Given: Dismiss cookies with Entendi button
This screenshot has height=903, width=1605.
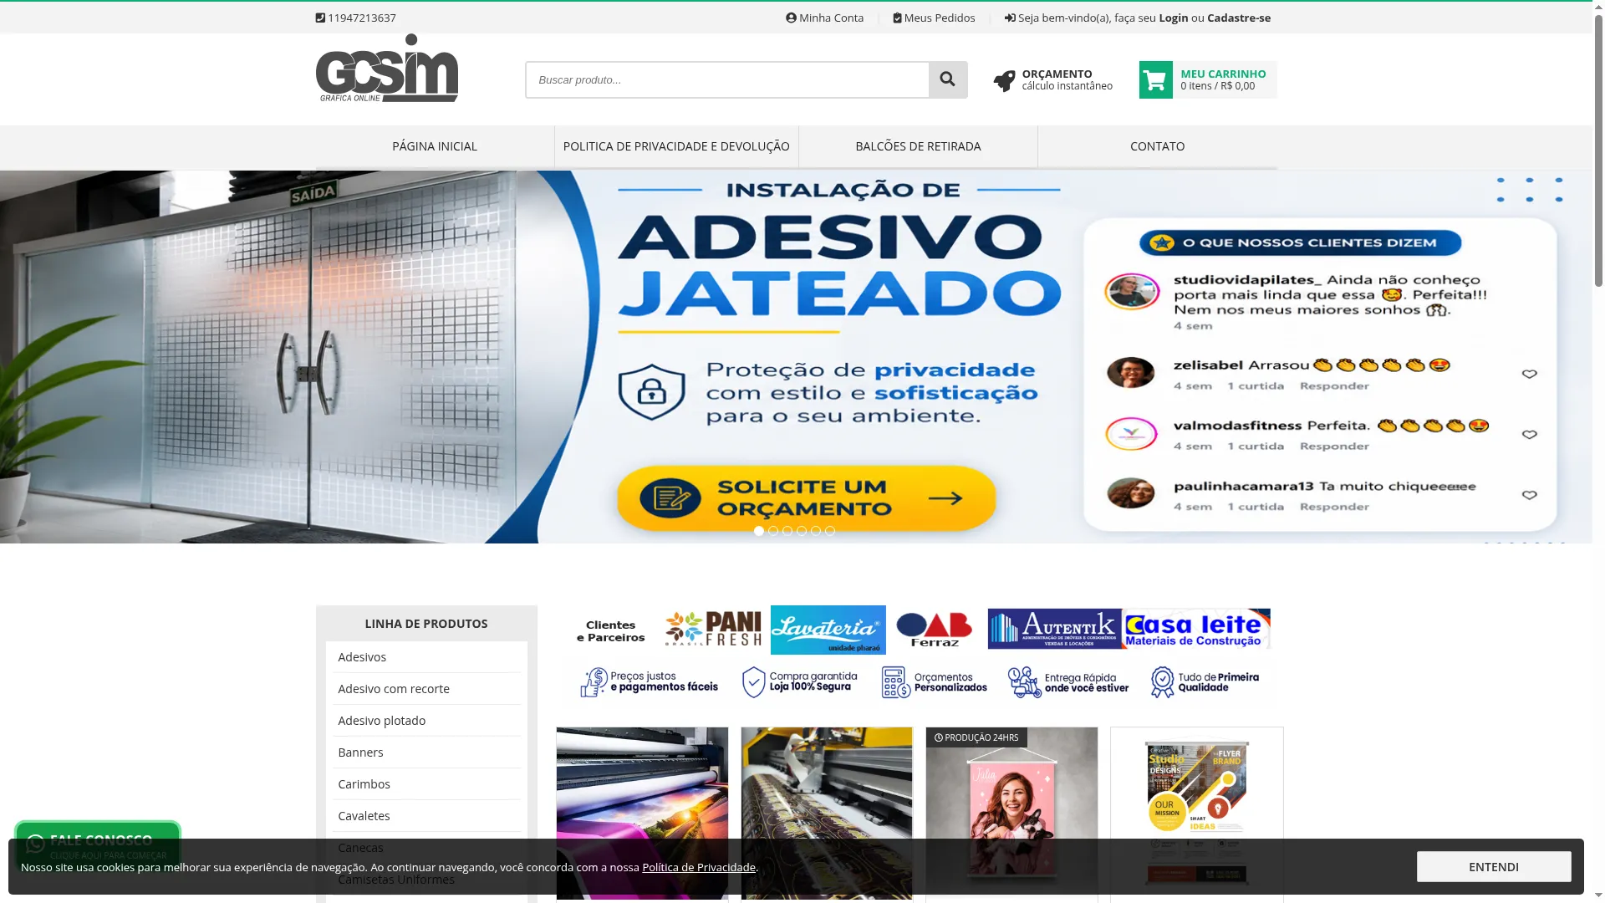Looking at the screenshot, I should 1494,867.
